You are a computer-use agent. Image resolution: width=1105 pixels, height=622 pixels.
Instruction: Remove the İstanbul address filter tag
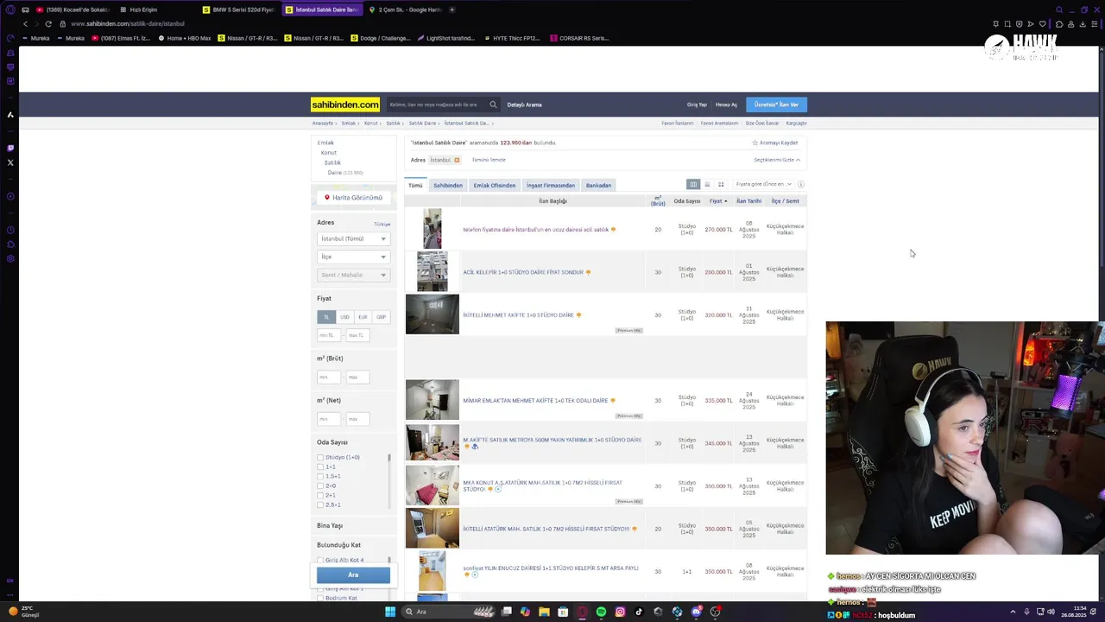click(457, 160)
